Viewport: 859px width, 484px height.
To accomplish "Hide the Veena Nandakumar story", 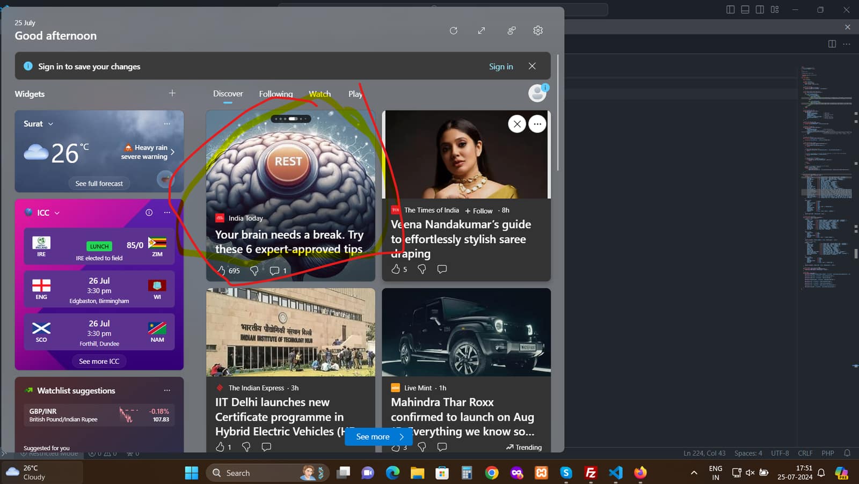I will (x=517, y=124).
